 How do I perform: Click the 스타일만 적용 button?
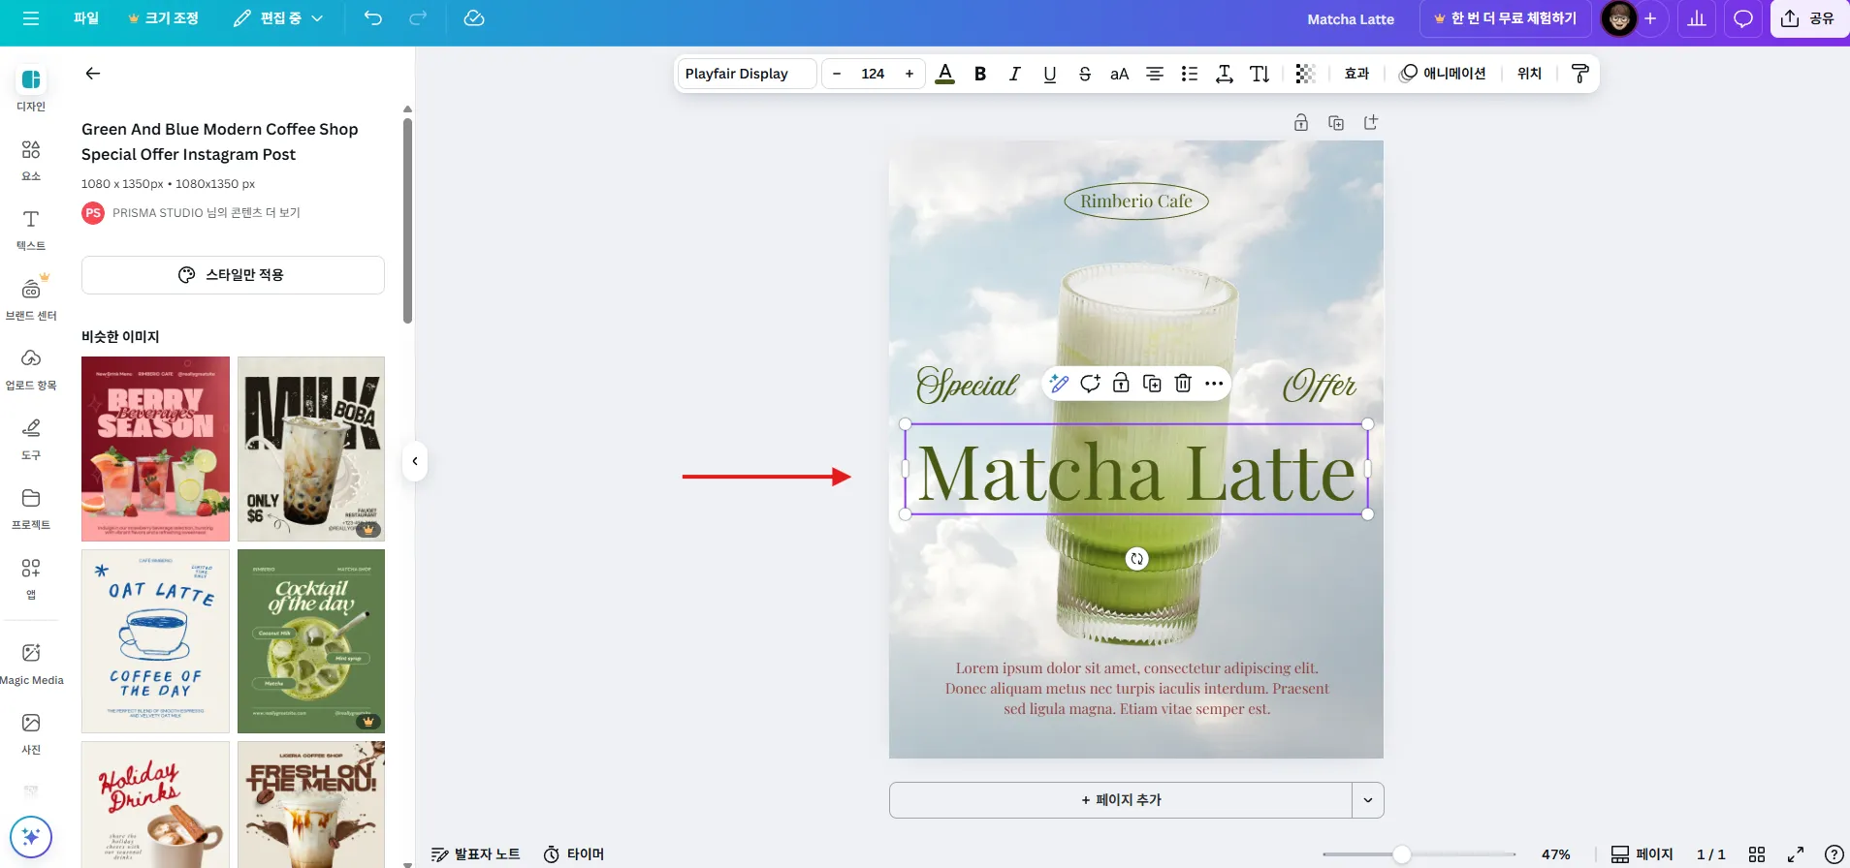[233, 275]
